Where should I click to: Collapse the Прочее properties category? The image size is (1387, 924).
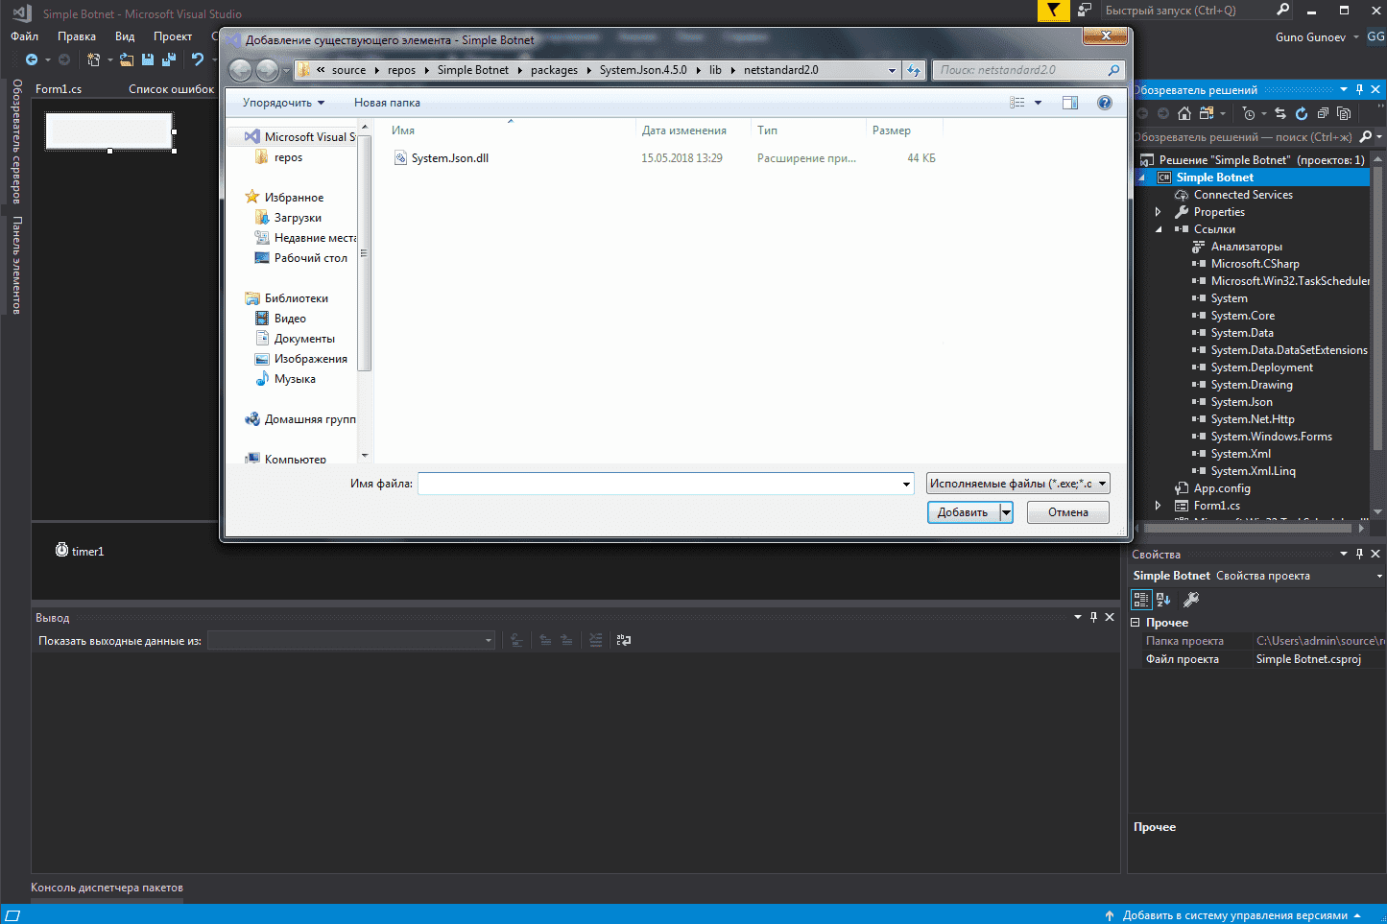(x=1136, y=623)
